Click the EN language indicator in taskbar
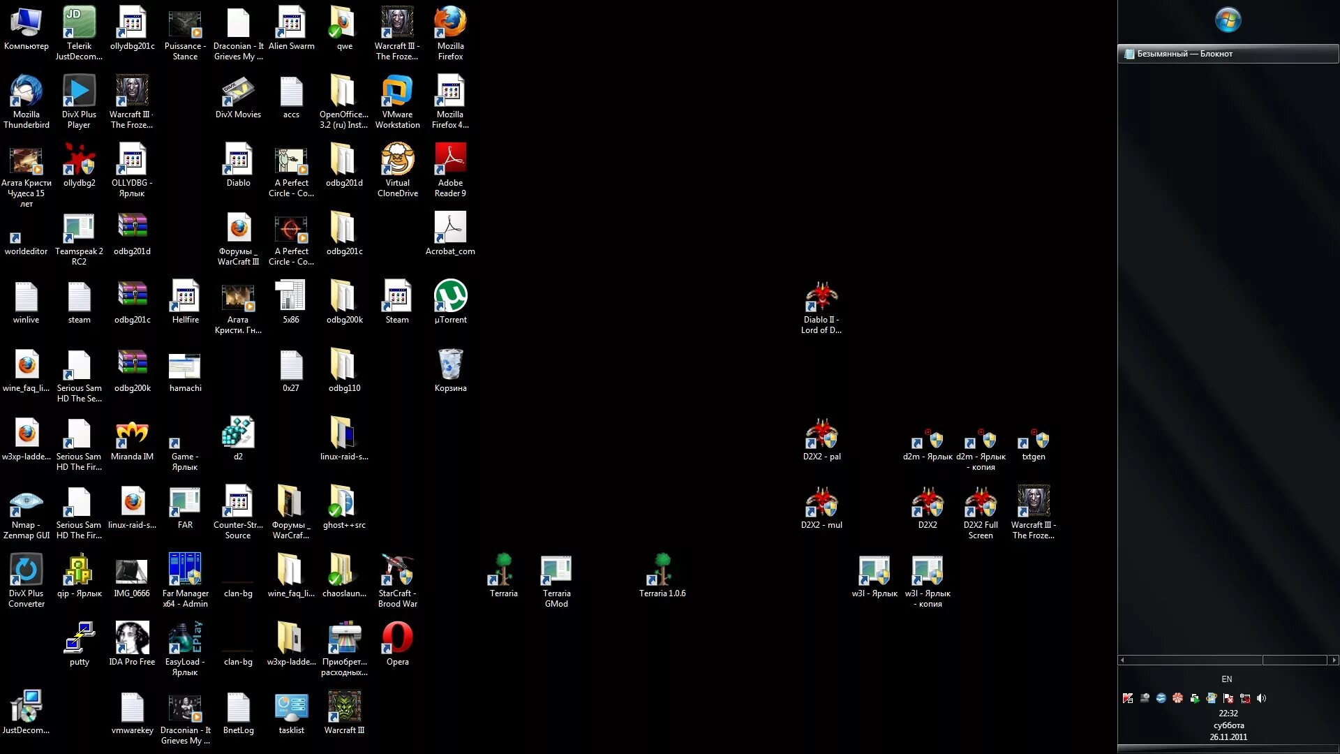Screen dimensions: 1340x754 tap(1227, 679)
